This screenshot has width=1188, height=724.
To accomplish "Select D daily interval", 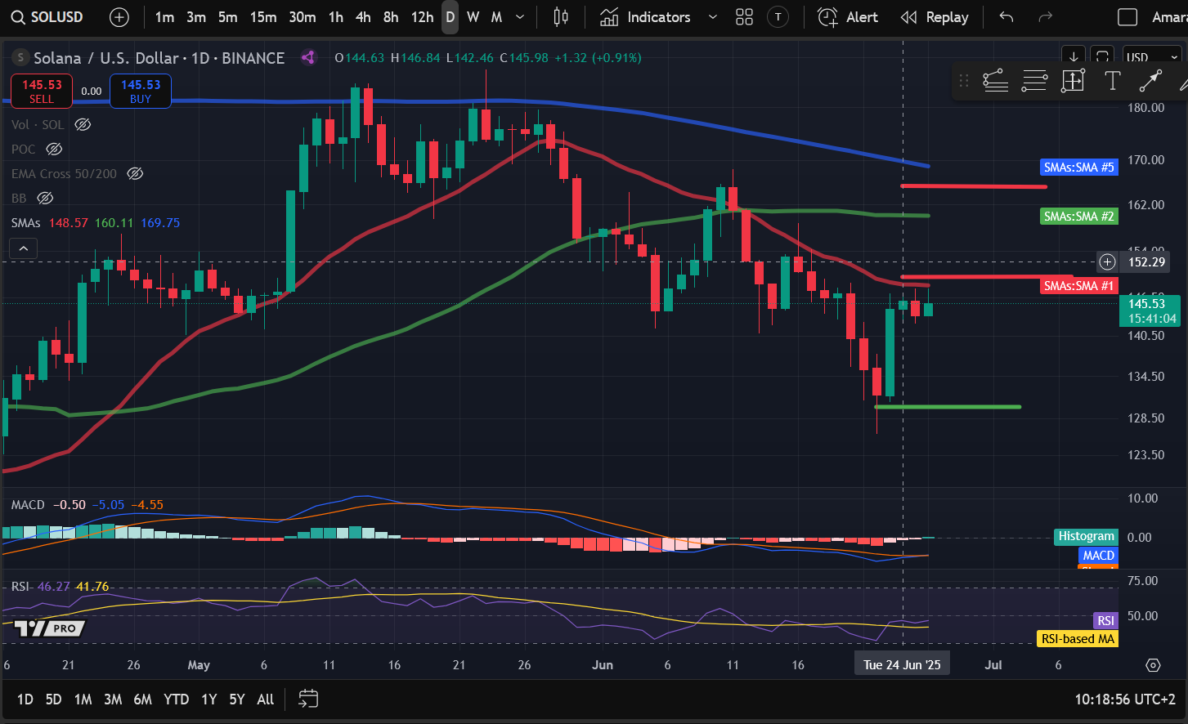I will [x=450, y=17].
